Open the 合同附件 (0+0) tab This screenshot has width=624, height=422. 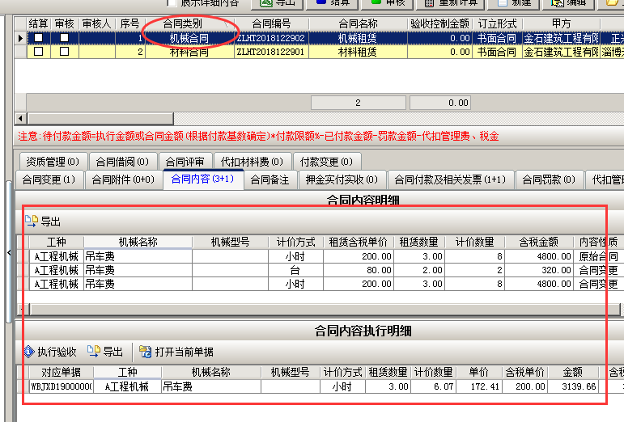(122, 179)
